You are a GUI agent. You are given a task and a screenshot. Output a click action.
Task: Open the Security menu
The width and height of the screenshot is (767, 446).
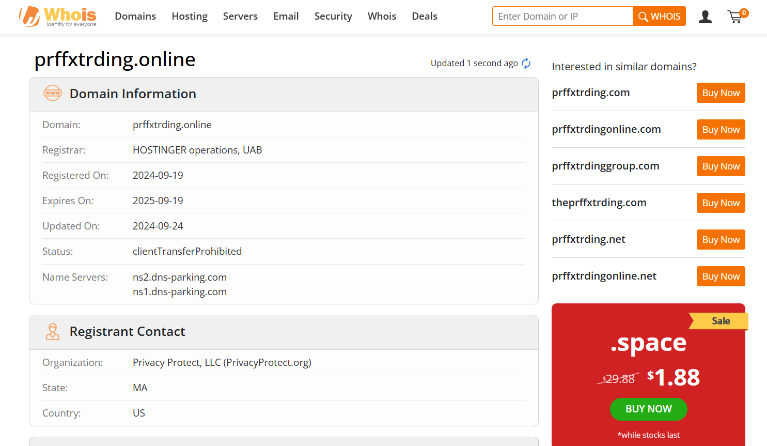click(333, 17)
